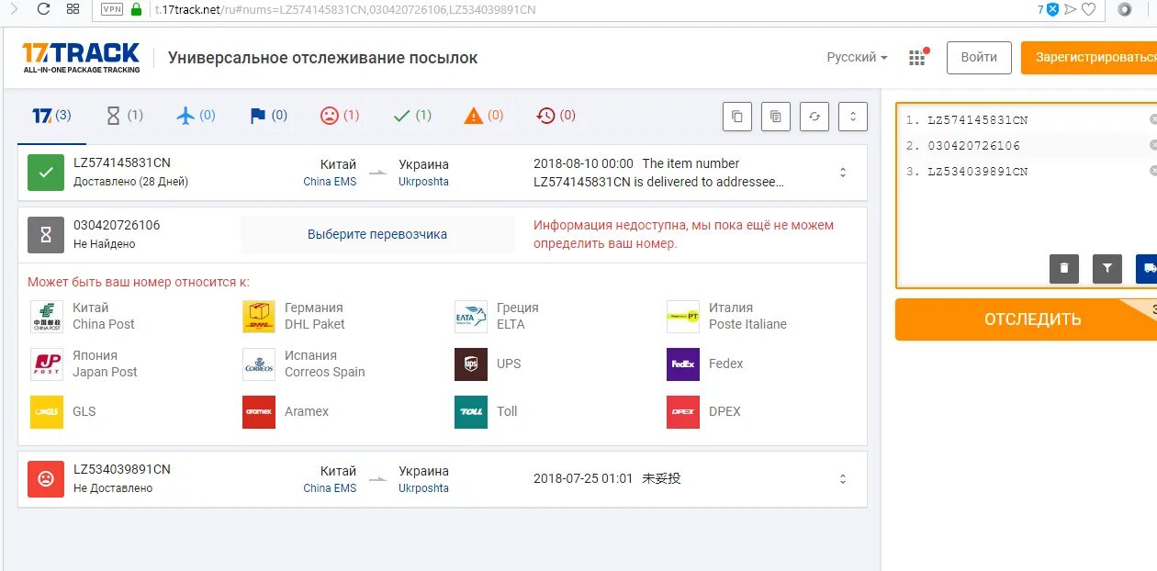The image size is (1157, 571).
Task: Switch to the Expired clock tab
Action: [x=556, y=116]
